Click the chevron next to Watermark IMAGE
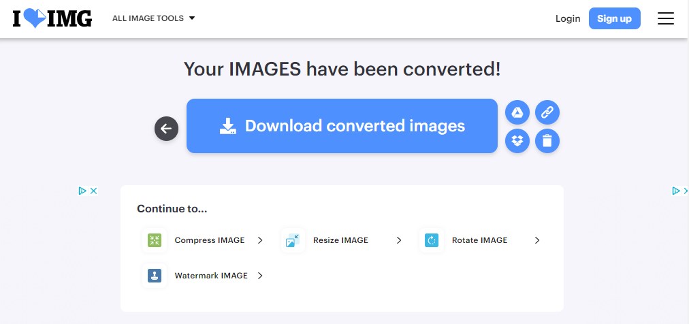This screenshot has width=689, height=324. coord(260,276)
